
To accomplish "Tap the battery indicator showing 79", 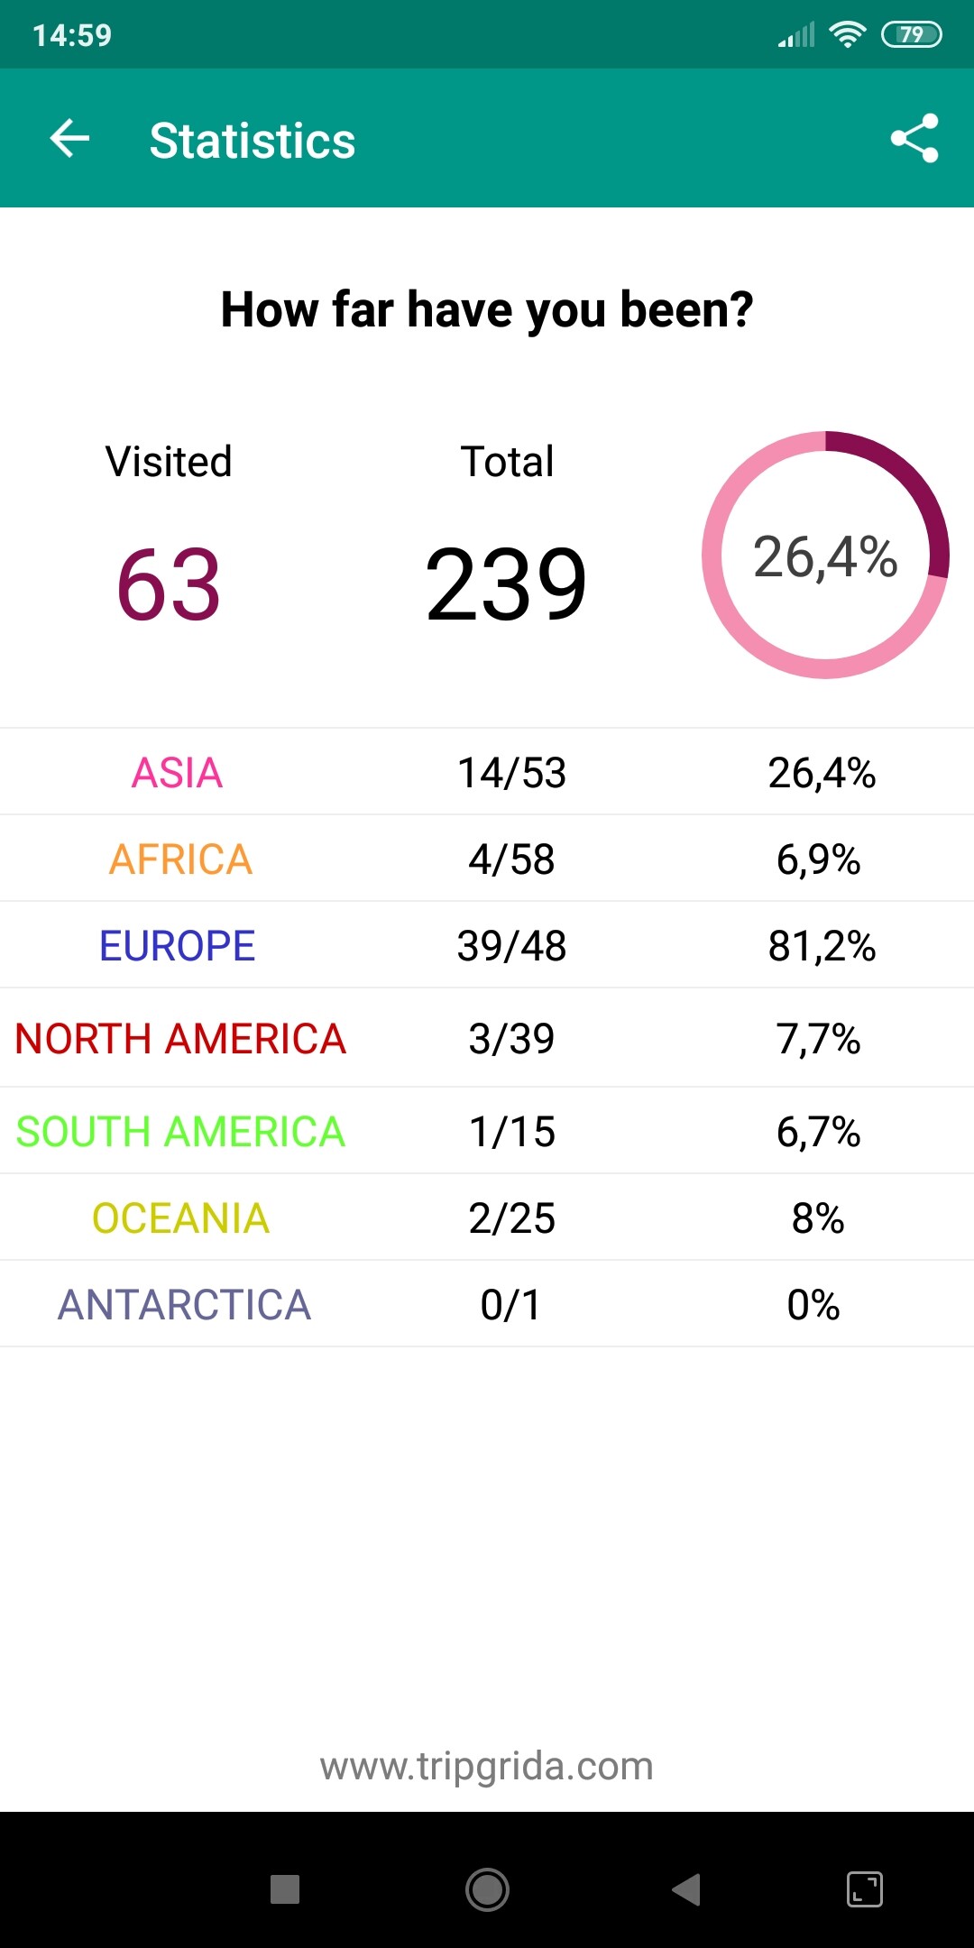I will coord(911,34).
